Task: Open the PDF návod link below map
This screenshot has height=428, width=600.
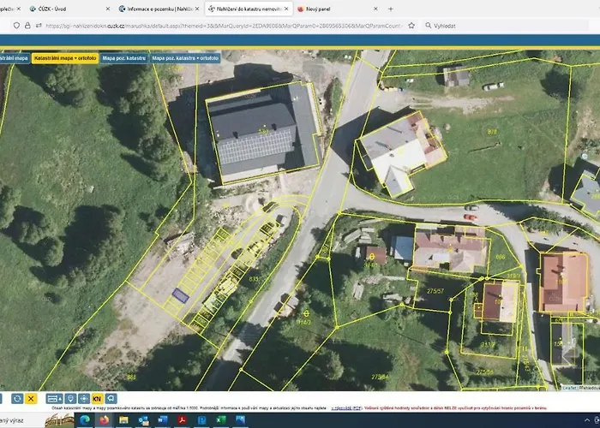Action: (347, 408)
